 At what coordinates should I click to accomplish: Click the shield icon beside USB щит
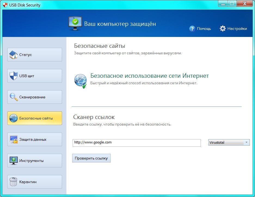pos(13,76)
